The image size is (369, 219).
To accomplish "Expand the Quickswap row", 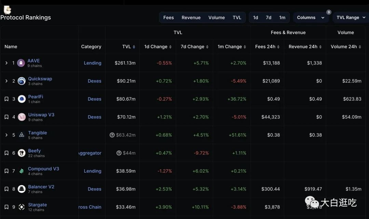I will click(x=6, y=81).
